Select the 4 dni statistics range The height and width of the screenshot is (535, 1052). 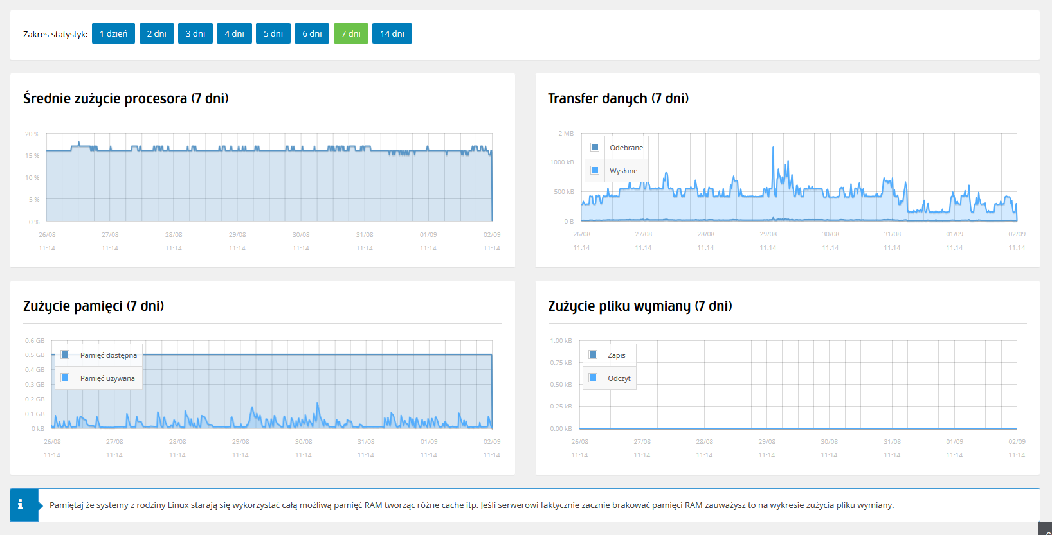point(234,33)
